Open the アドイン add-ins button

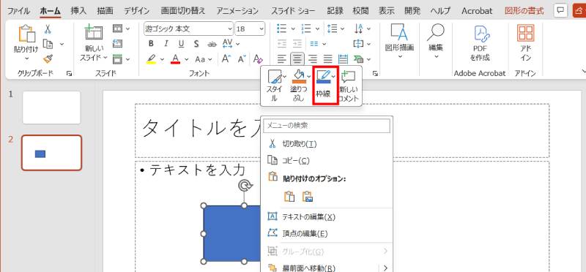click(526, 43)
